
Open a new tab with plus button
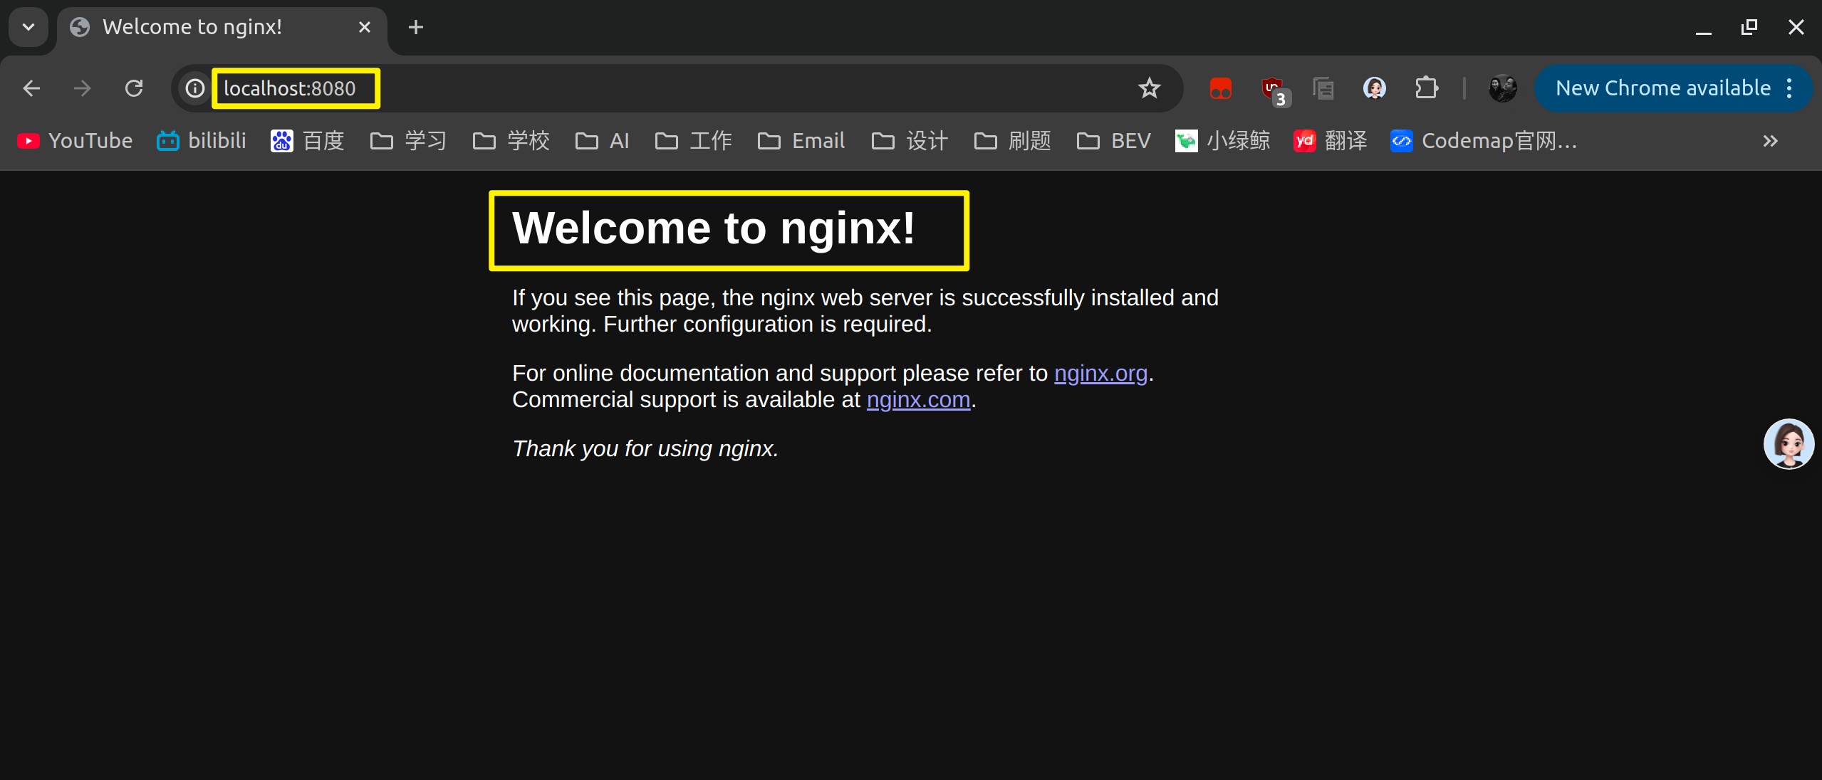(x=416, y=27)
